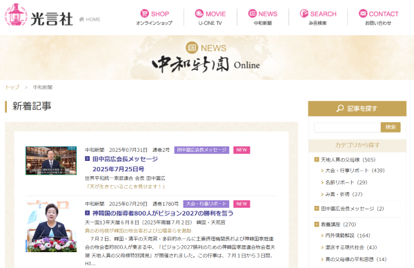Click chevron beside 内外情勢解説 (164)
The height and width of the screenshot is (268, 414).
322,236
